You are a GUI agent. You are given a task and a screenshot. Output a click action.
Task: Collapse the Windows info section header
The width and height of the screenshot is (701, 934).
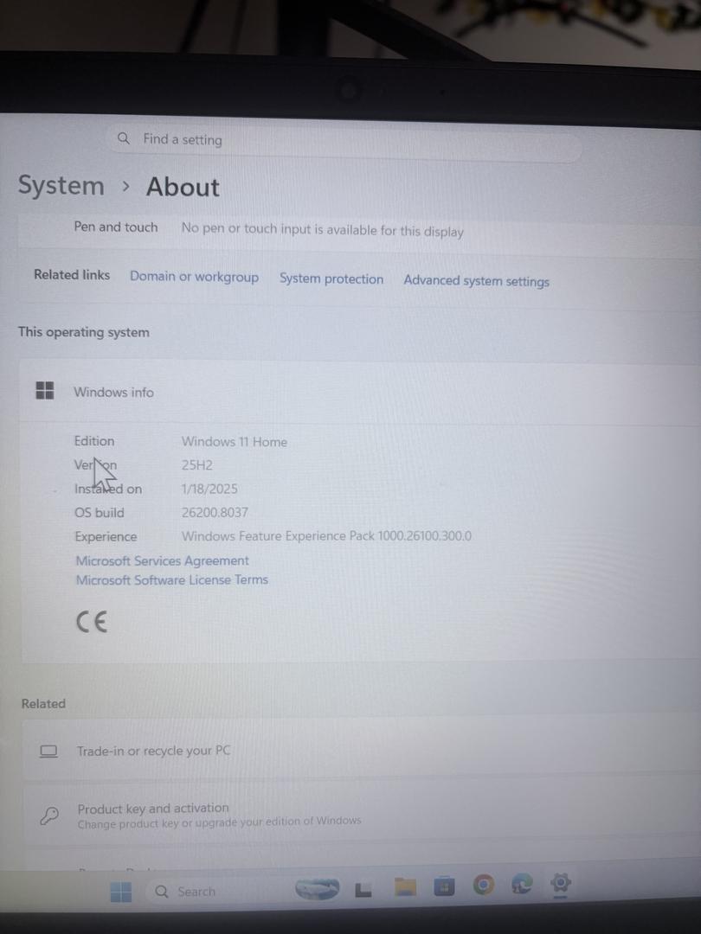(x=359, y=392)
